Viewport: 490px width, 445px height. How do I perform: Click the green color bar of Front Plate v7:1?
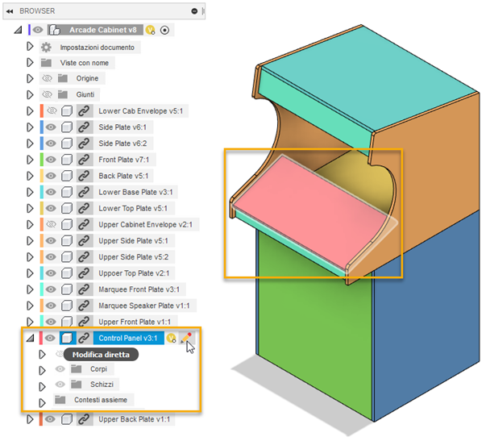tap(42, 160)
